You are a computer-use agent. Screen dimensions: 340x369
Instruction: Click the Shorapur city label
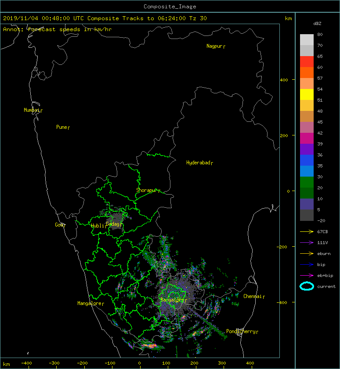[148, 190]
